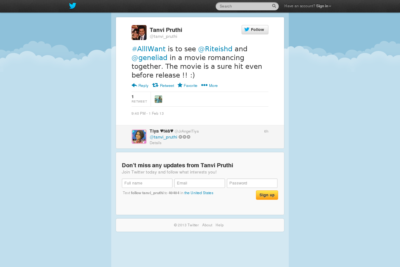The height and width of the screenshot is (267, 400).
Task: Focus the Full name field
Action: pos(147,183)
